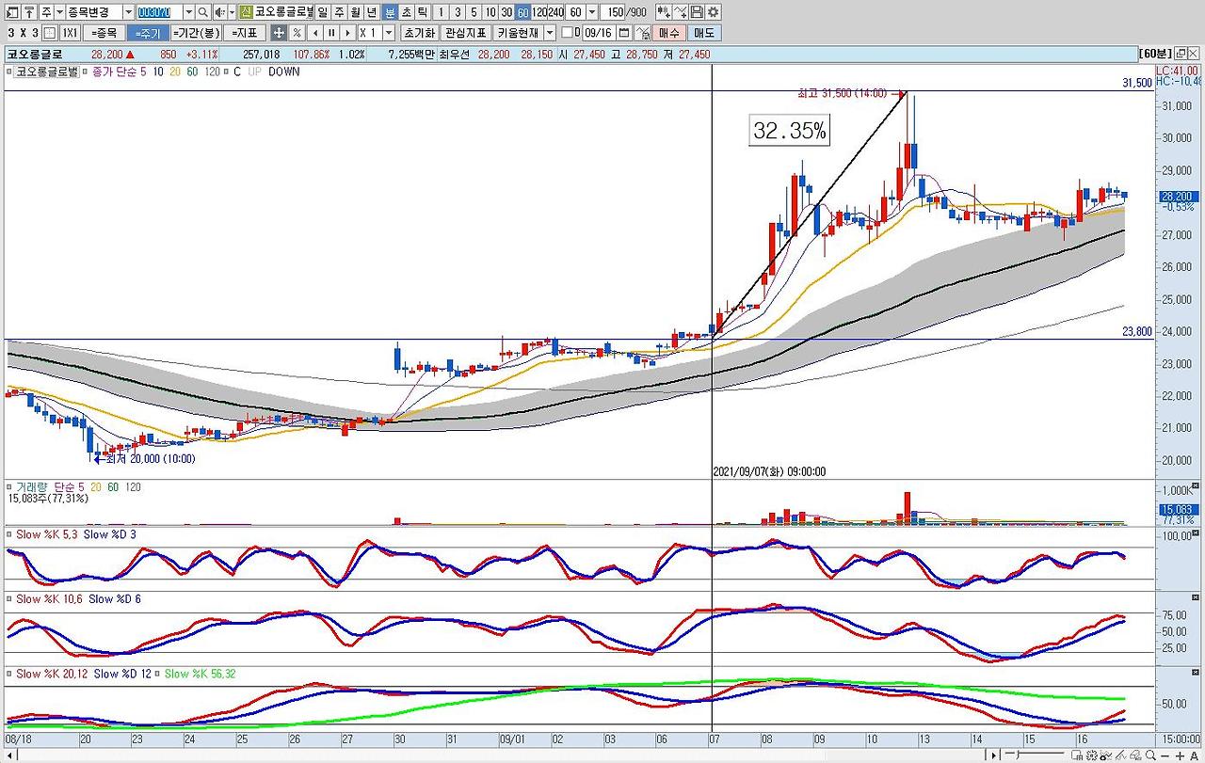Select the 30 minute interval
The width and height of the screenshot is (1205, 763).
pos(506,12)
